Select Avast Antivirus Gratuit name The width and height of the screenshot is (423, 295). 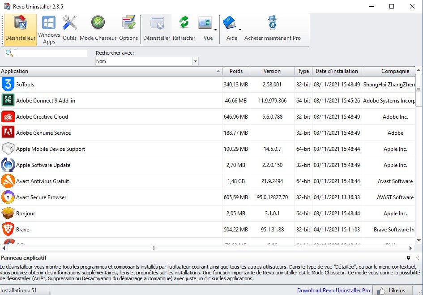(43, 181)
